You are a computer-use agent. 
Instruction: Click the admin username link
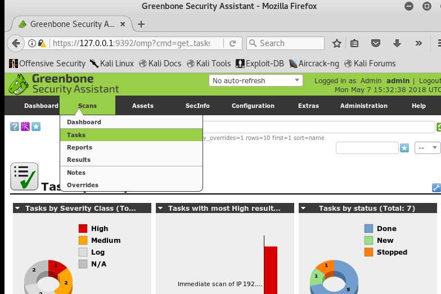pos(398,81)
